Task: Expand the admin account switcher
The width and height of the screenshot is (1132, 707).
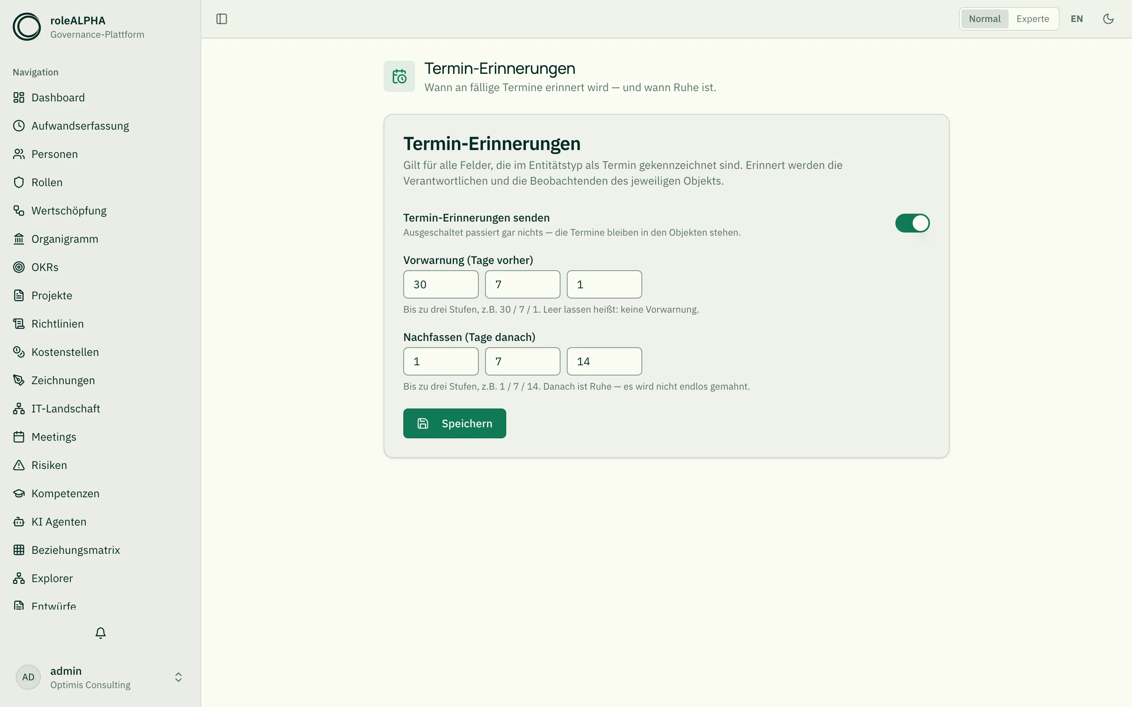Action: tap(178, 677)
